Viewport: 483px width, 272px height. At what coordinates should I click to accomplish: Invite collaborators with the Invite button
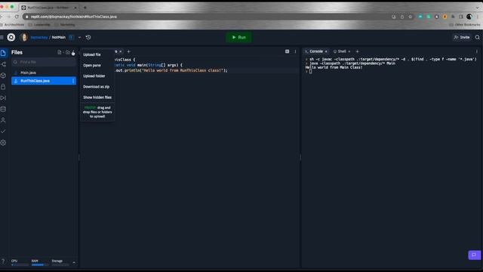coord(462,37)
